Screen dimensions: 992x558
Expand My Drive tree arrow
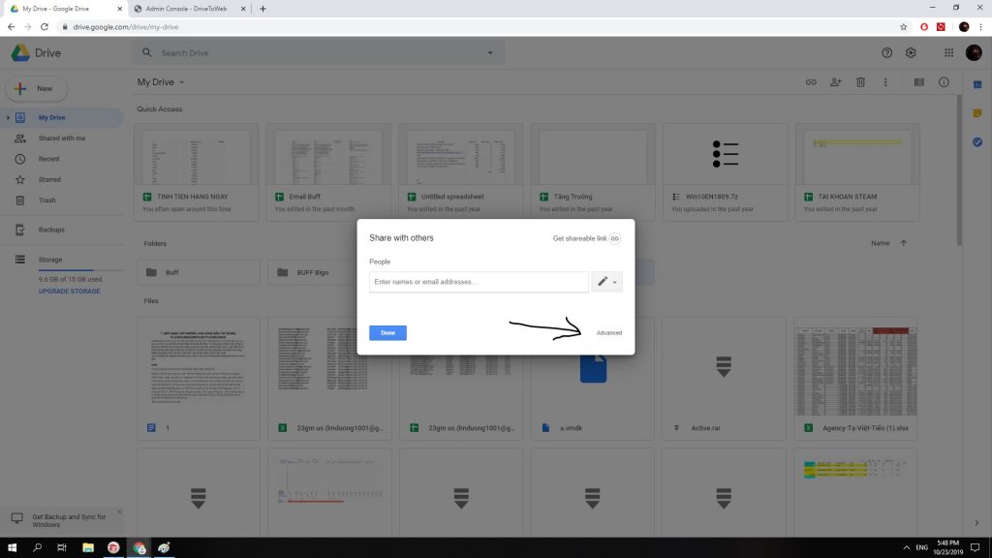pos(8,117)
